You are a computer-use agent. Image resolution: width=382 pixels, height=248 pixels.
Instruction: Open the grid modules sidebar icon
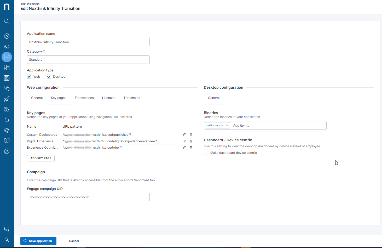tap(7, 78)
